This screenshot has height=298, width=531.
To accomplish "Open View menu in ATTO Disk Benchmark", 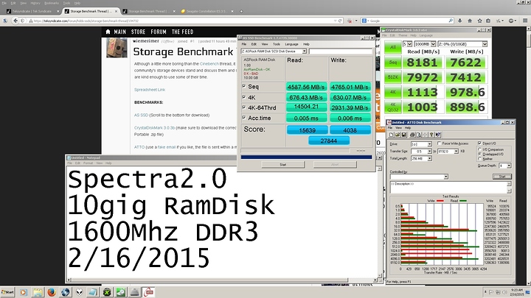I will point(398,128).
